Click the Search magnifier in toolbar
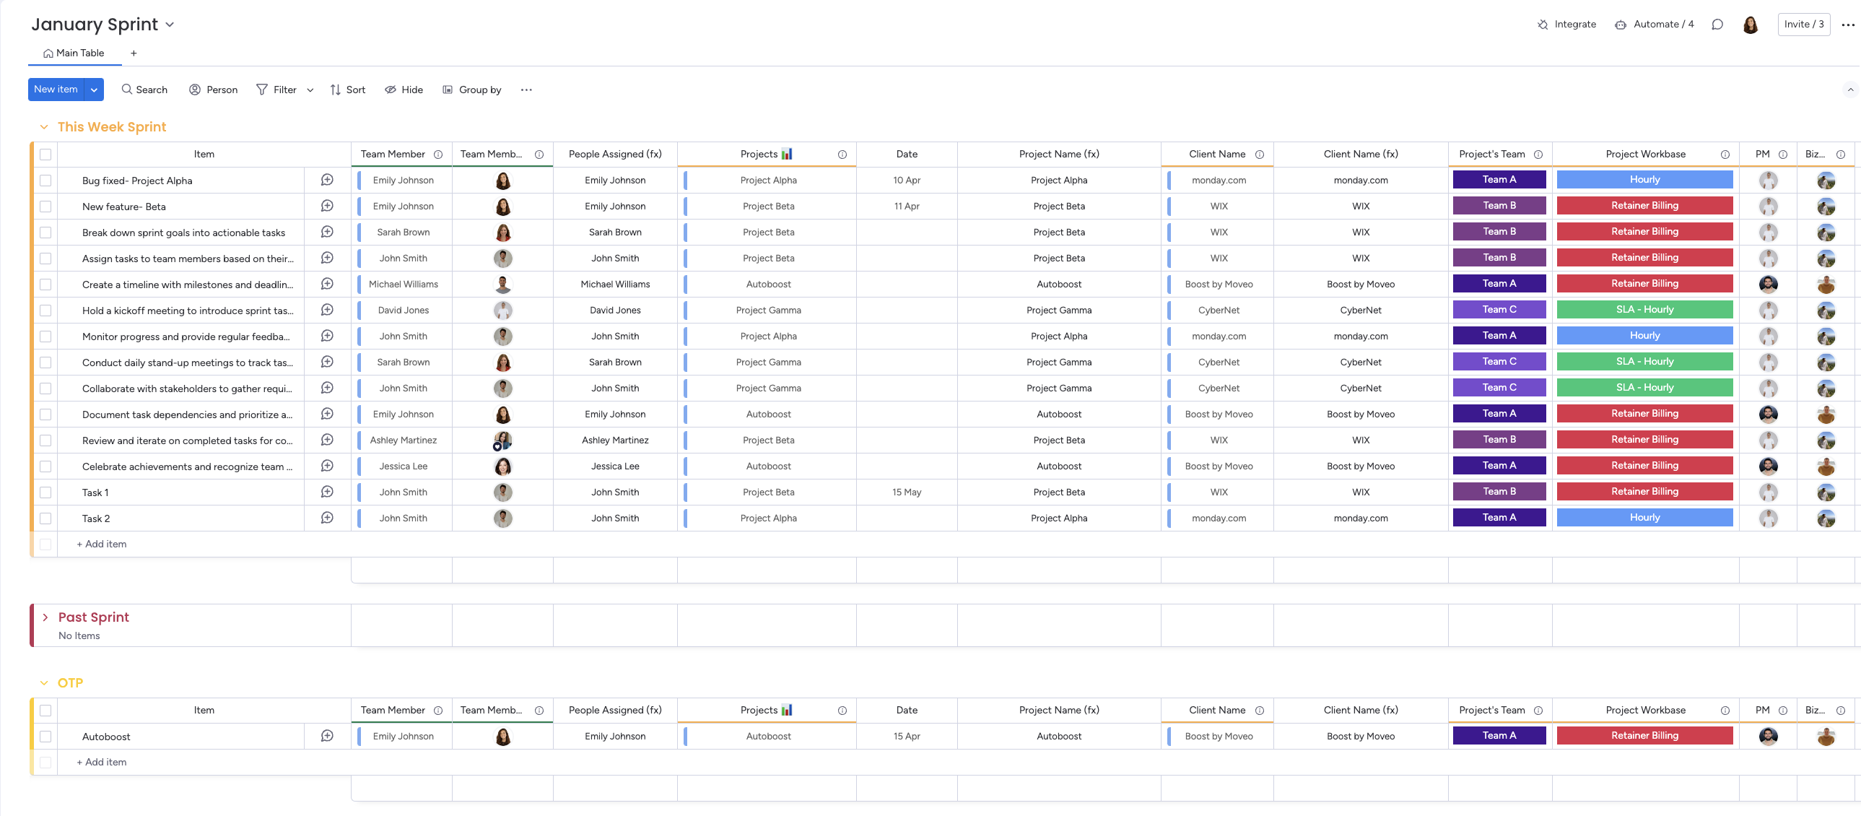Viewport: 1861px width, 816px height. point(127,90)
